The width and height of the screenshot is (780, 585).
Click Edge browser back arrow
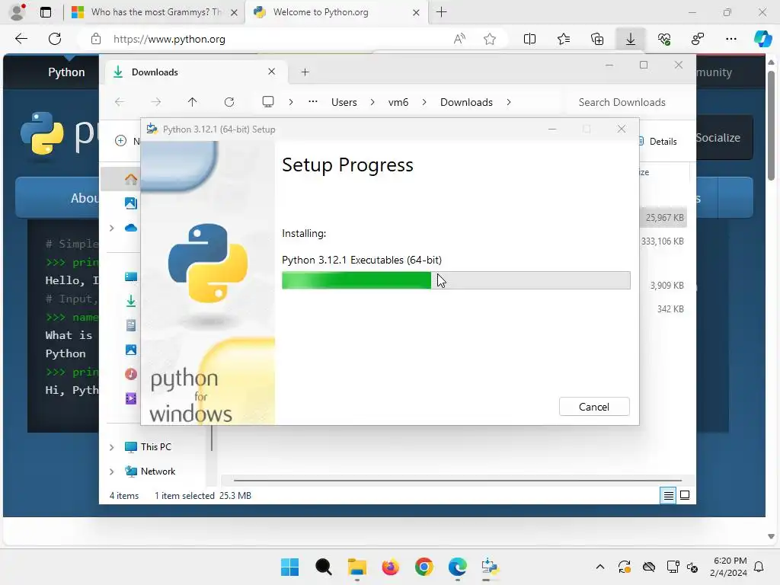pos(21,39)
